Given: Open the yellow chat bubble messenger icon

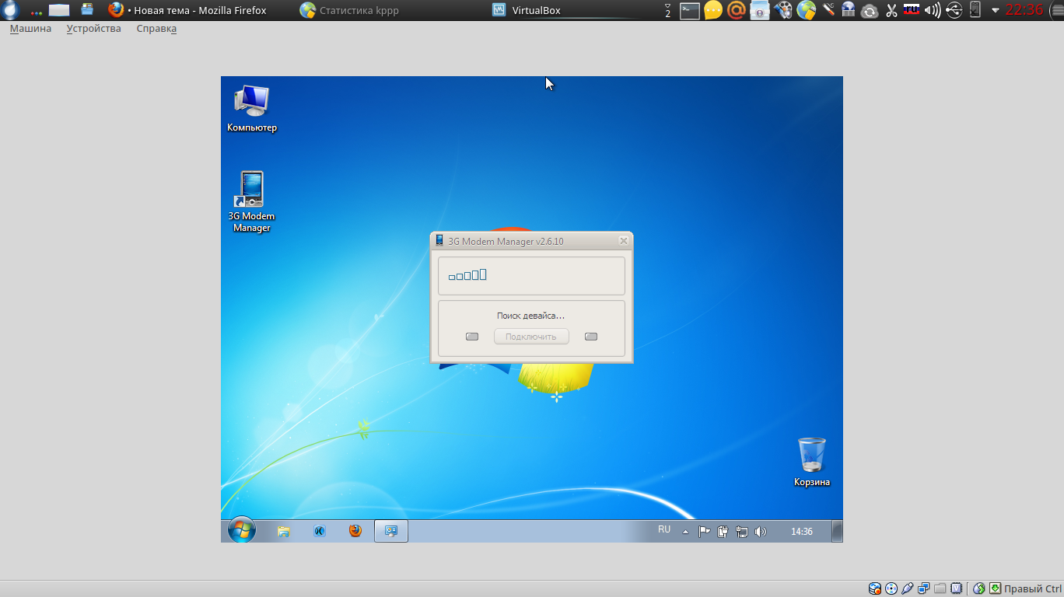Looking at the screenshot, I should (x=712, y=10).
